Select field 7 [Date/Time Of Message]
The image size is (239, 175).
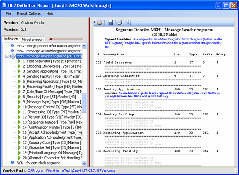[x=52, y=92]
